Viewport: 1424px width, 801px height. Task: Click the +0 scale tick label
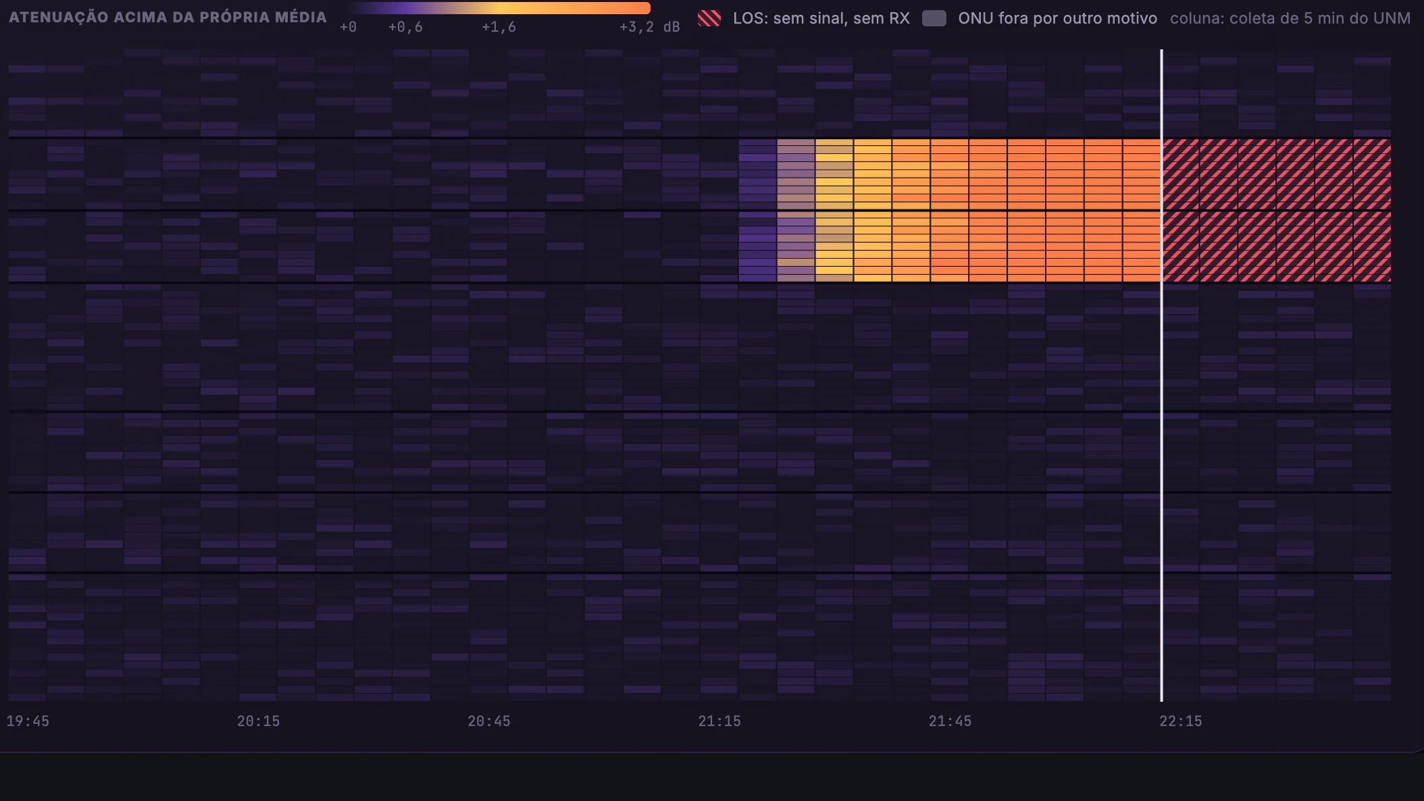click(x=348, y=27)
